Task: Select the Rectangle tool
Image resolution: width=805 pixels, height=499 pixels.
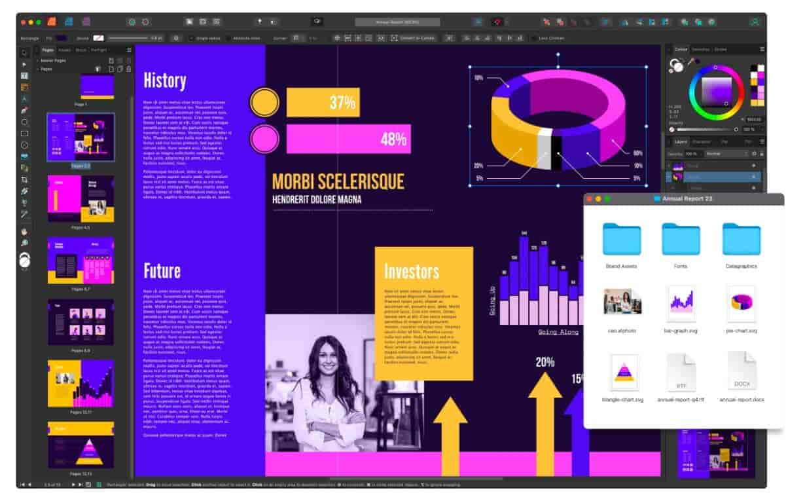Action: pos(24,133)
